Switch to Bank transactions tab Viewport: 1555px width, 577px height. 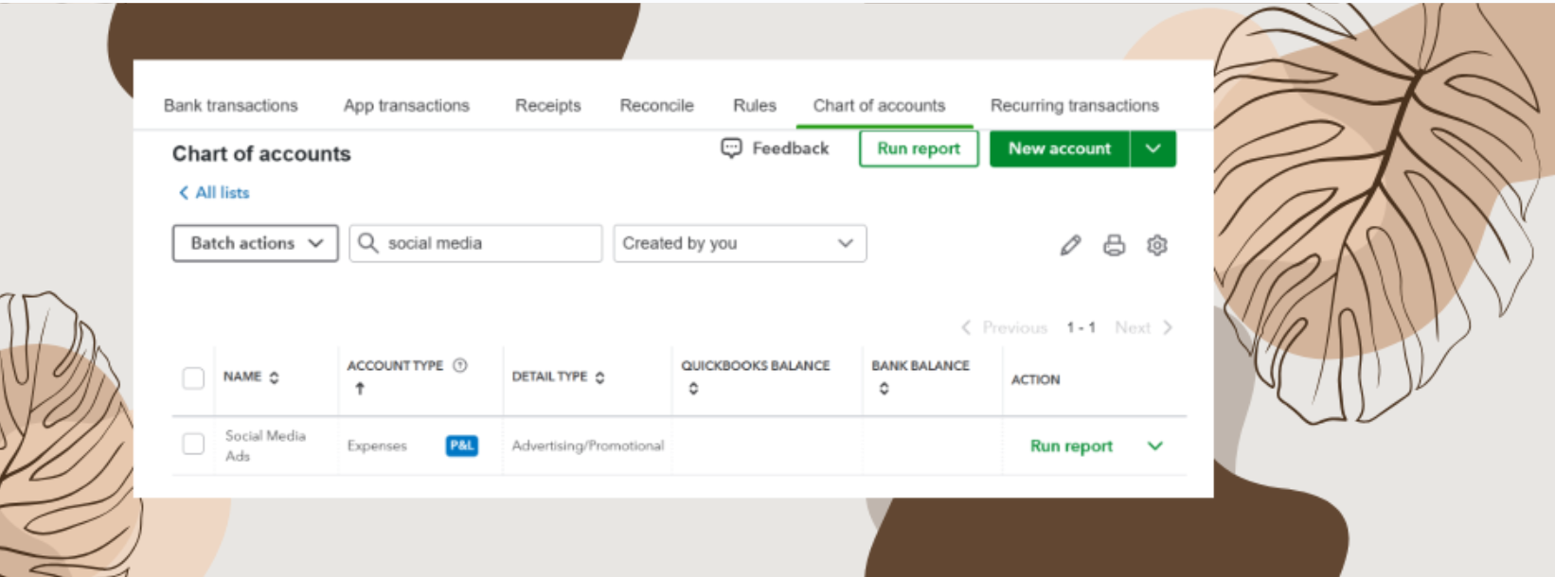click(x=231, y=105)
